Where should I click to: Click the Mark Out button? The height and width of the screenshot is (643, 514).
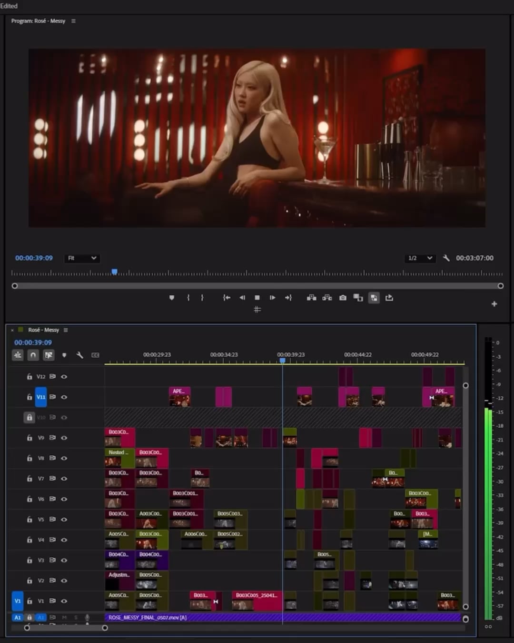coord(202,298)
